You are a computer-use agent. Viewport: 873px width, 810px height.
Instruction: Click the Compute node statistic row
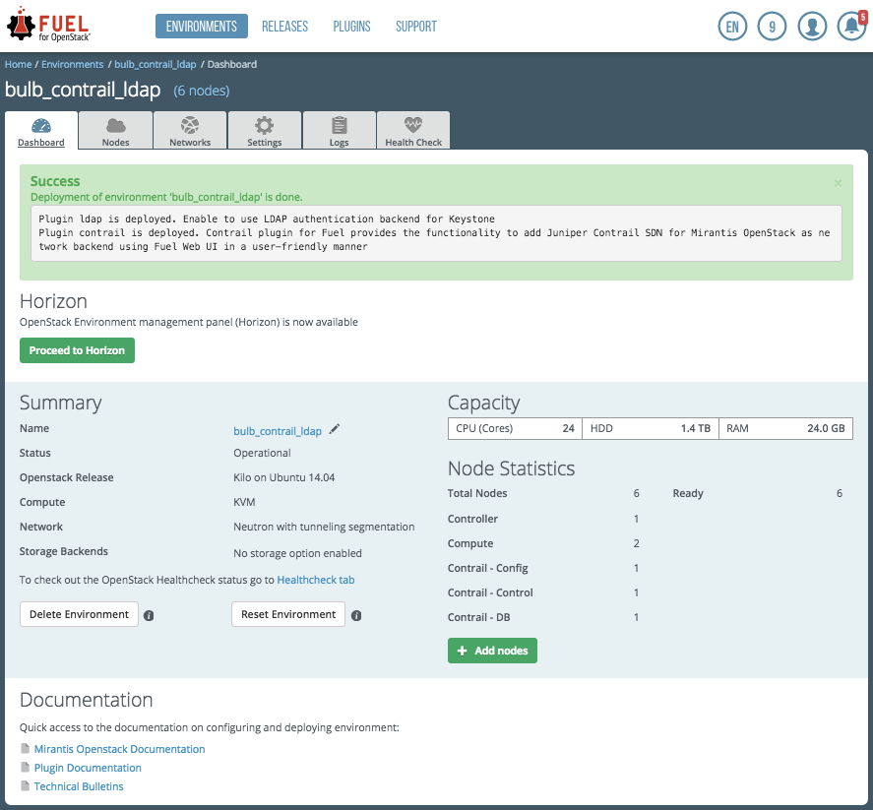coord(543,543)
